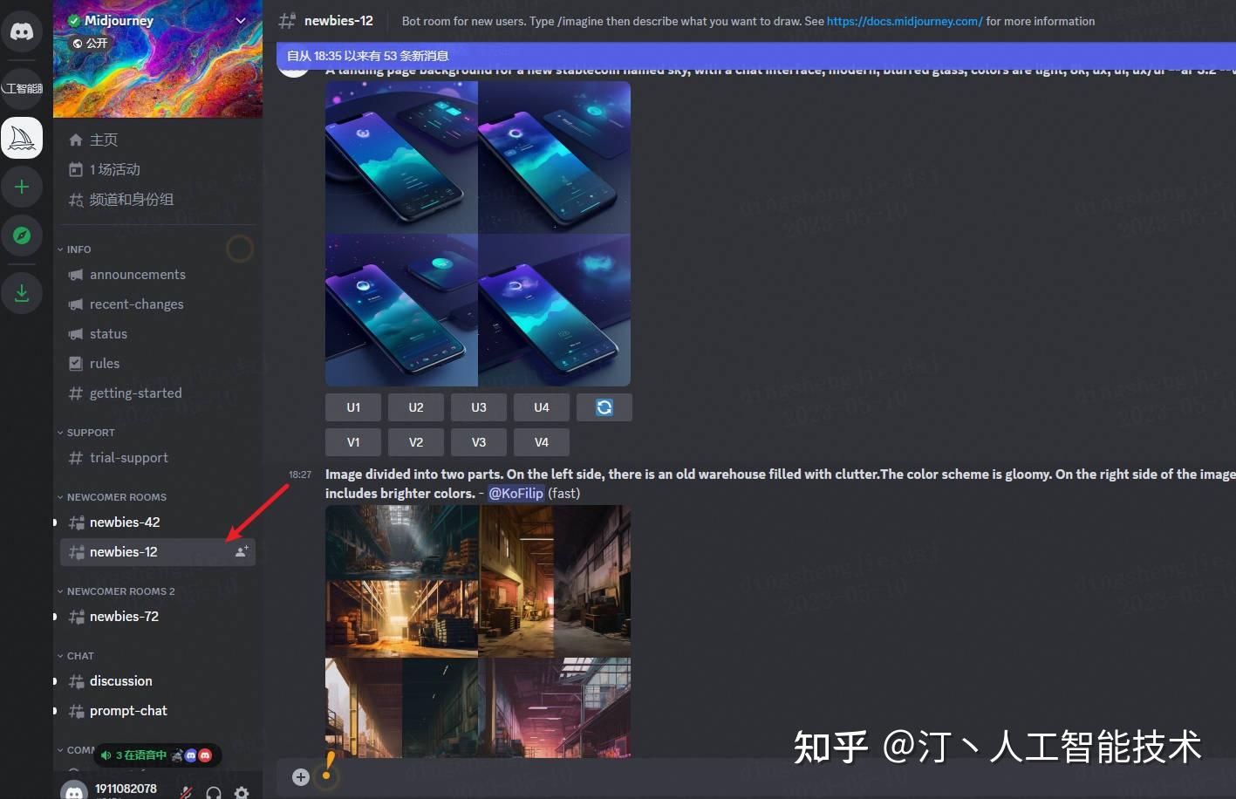The width and height of the screenshot is (1236, 799).
Task: Open the Midjourney server dropdown menu
Action: (242, 20)
